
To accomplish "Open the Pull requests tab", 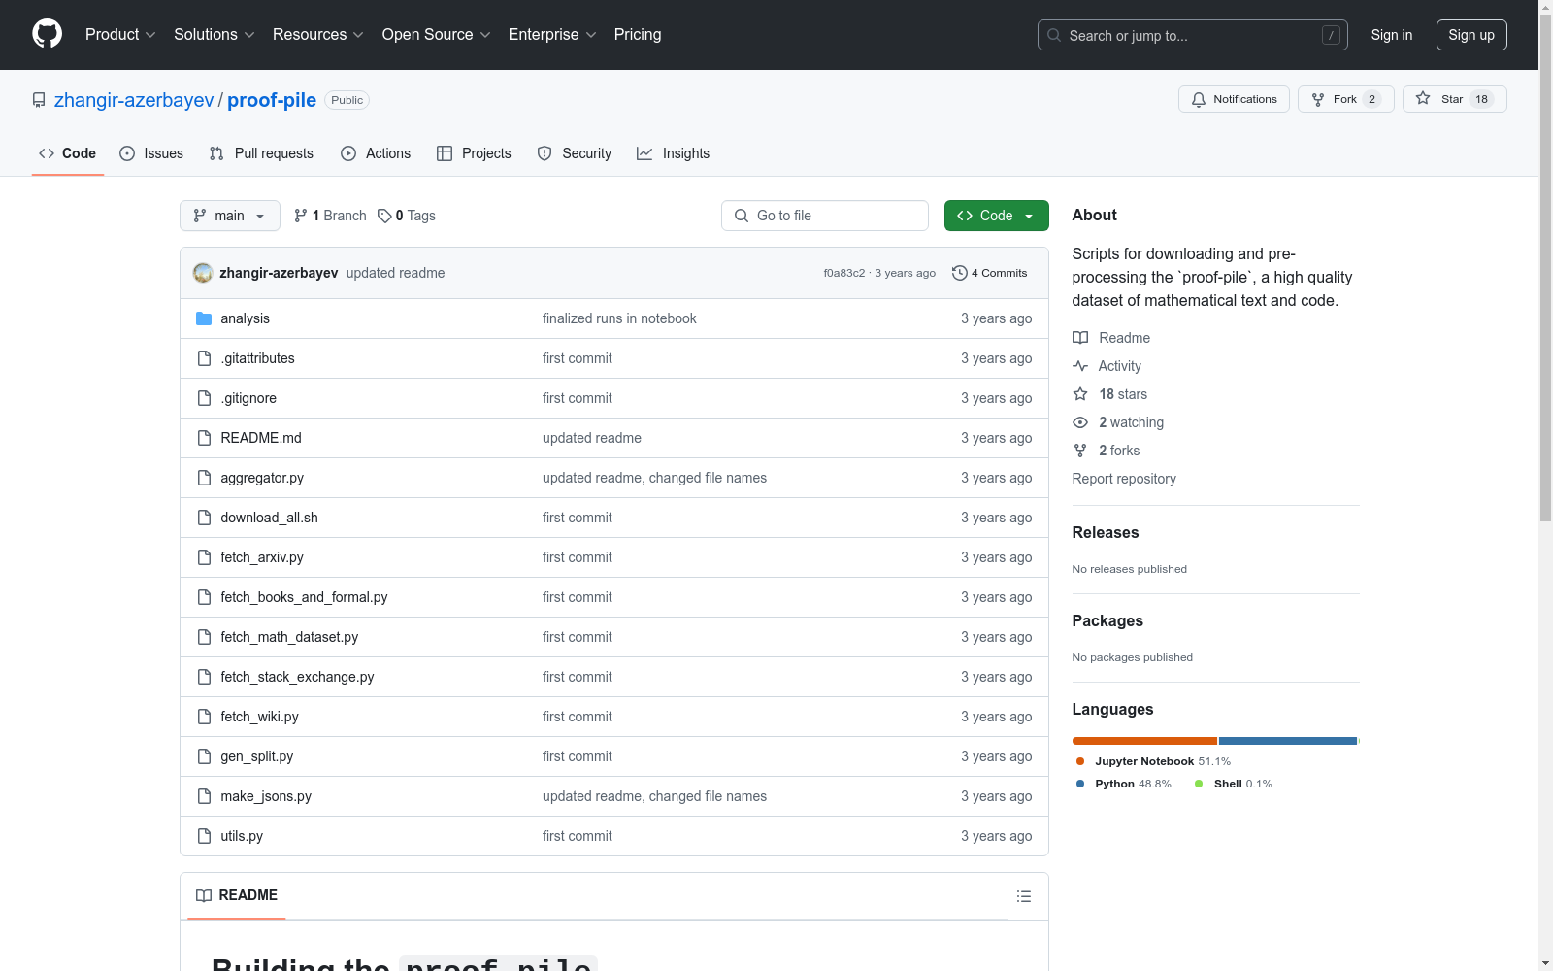I will click(261, 153).
